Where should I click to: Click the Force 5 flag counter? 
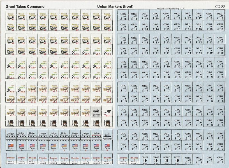coord(54,146)
